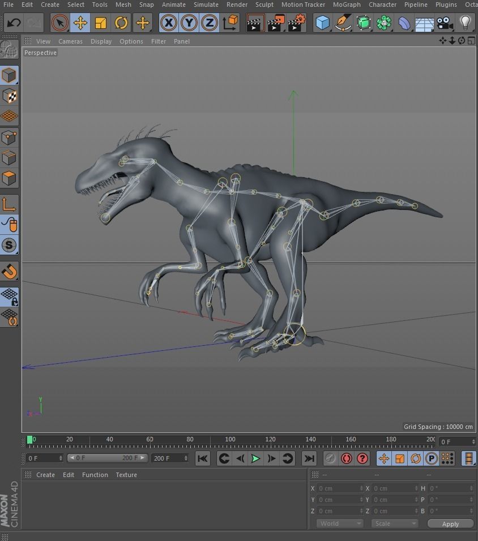This screenshot has width=478, height=541.
Task: Activate the Scale tool in top toolbar
Action: point(100,23)
